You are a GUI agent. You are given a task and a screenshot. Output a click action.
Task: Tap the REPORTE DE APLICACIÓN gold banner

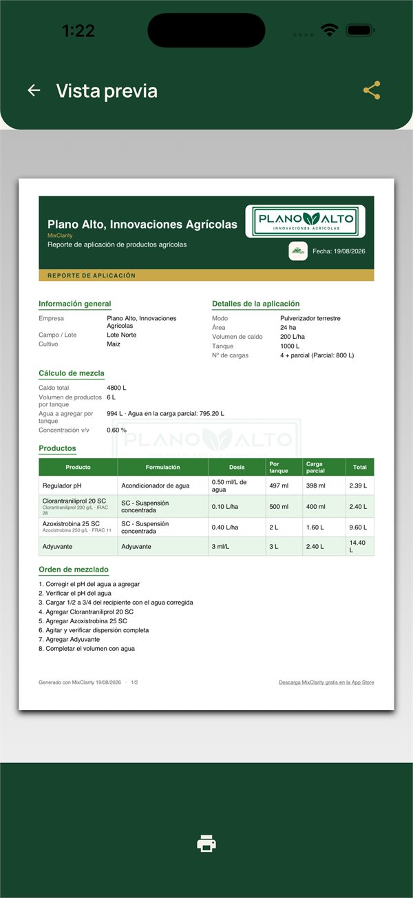tap(206, 275)
